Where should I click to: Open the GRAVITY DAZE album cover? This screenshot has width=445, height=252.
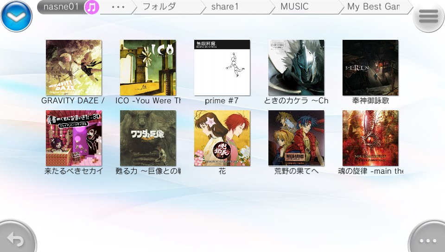74,68
